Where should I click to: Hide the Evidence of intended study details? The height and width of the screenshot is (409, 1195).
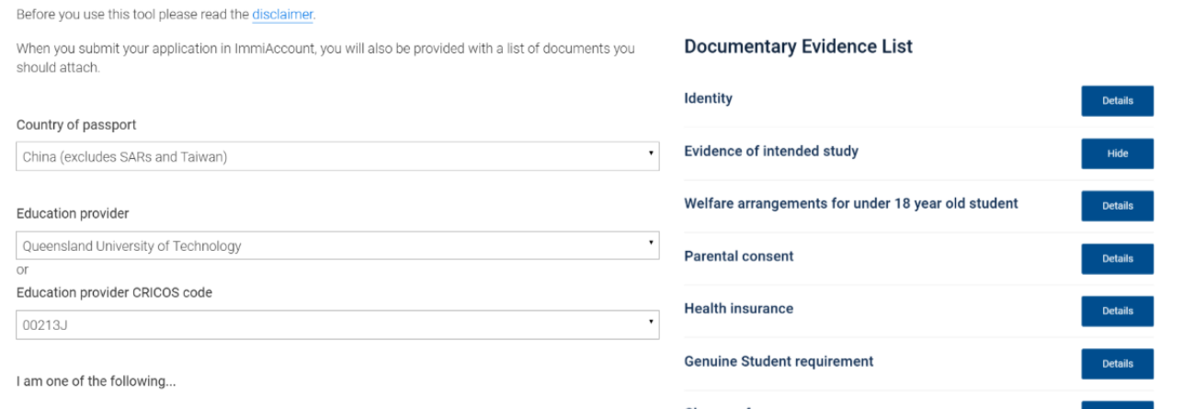1117,153
